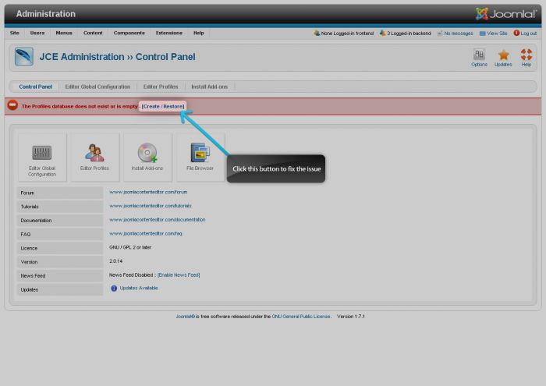The image size is (546, 386).
Task: Click the Forum row label
Action: (27, 193)
